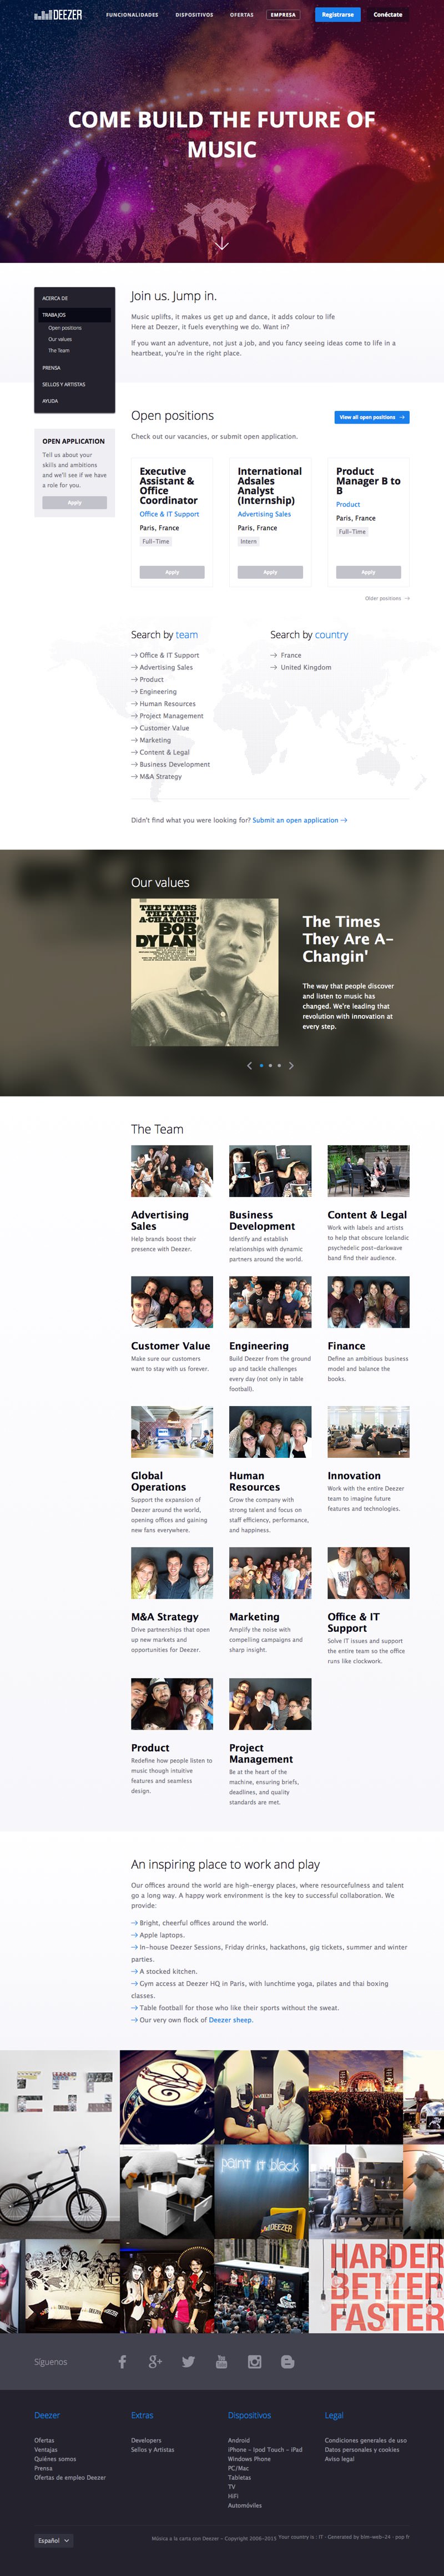Open Quiénes somos footer link
The image size is (444, 2576).
pos(55,2459)
